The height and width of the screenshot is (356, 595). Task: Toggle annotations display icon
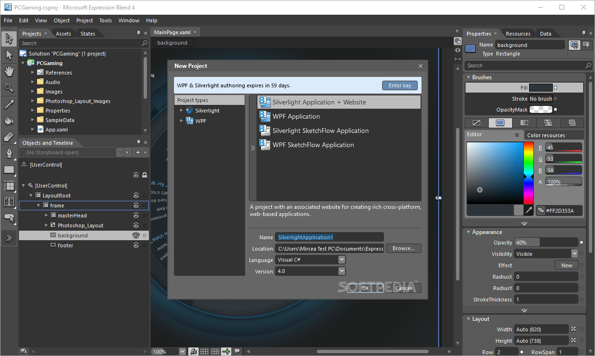tap(237, 352)
